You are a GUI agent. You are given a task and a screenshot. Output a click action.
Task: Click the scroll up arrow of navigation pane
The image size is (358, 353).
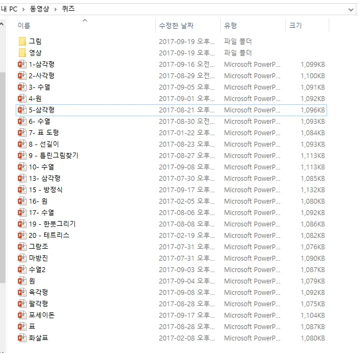pos(2,24)
